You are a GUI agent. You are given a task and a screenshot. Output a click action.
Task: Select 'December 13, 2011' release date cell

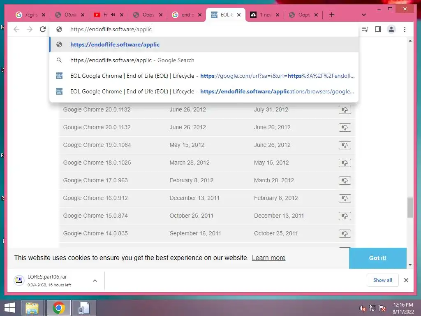(x=194, y=198)
